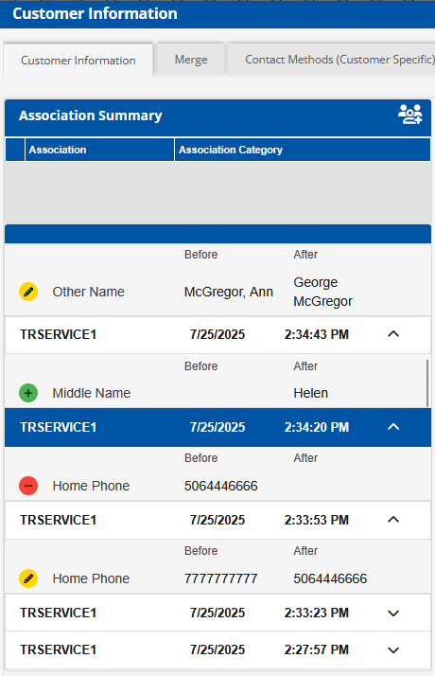
Task: Click the 5064446666 after value for Home Phone
Action: pos(330,578)
